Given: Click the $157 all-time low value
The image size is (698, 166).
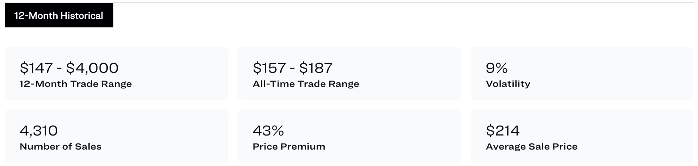Looking at the screenshot, I should point(269,68).
